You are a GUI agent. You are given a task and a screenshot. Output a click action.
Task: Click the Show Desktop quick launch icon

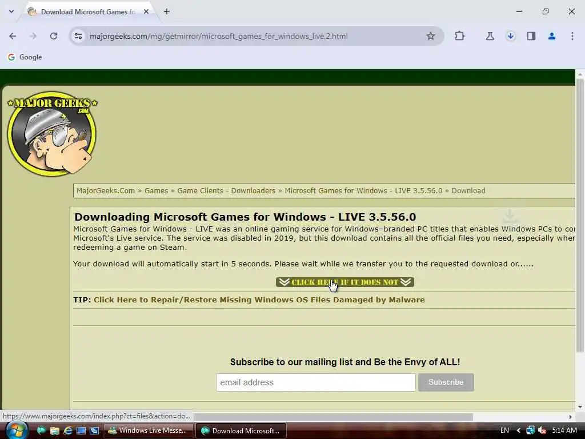coord(81,430)
